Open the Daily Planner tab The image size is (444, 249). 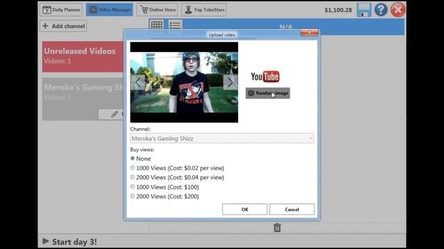tap(61, 10)
